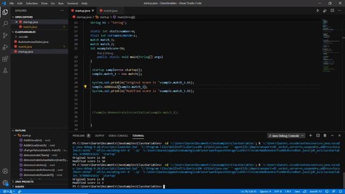Change language mode from Java in status bar
This screenshot has height=194, width=345.
click(x=297, y=192)
